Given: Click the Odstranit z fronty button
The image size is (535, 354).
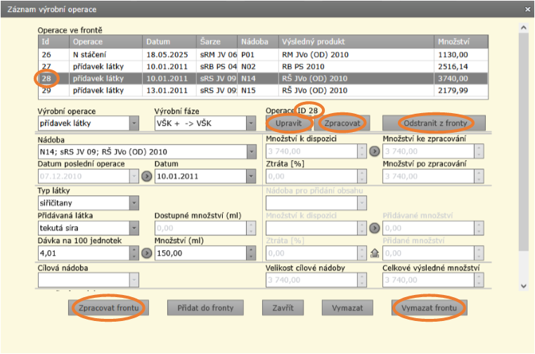Looking at the screenshot, I should pos(429,123).
